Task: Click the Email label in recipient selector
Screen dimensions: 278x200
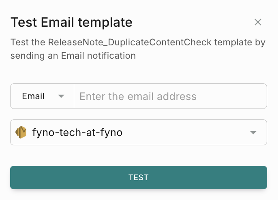Action: pos(33,96)
